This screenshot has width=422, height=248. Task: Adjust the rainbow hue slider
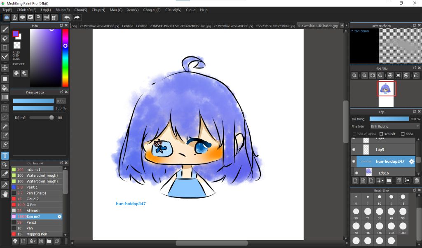pyautogui.click(x=65, y=58)
